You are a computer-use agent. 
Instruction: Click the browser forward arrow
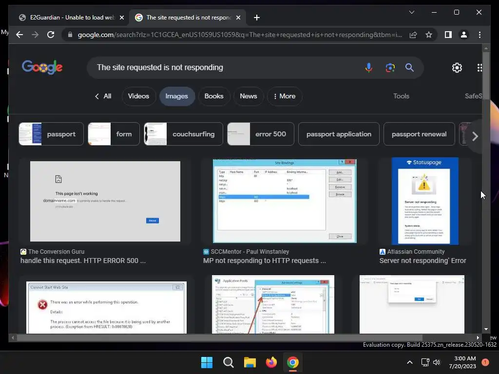click(x=35, y=35)
